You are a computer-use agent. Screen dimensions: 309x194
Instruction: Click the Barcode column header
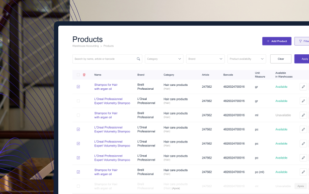coord(228,75)
